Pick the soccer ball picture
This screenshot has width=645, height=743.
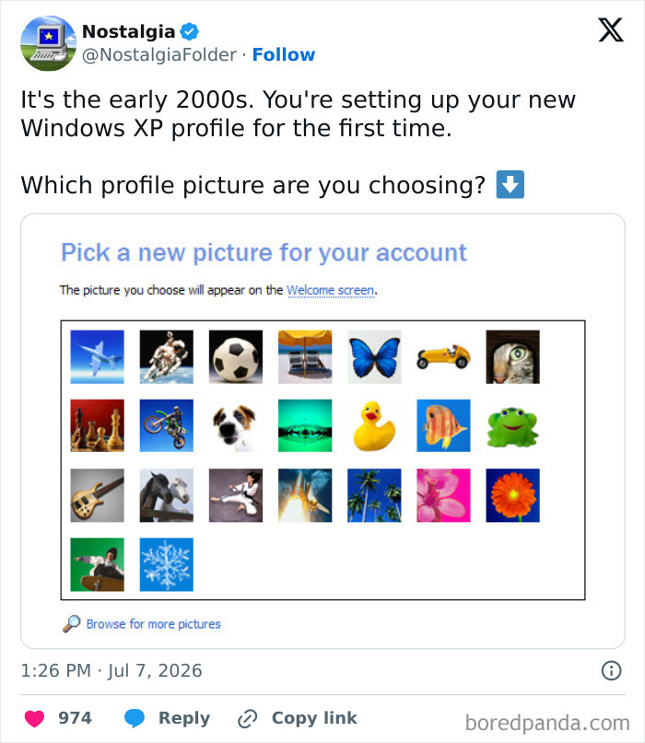[x=236, y=357]
